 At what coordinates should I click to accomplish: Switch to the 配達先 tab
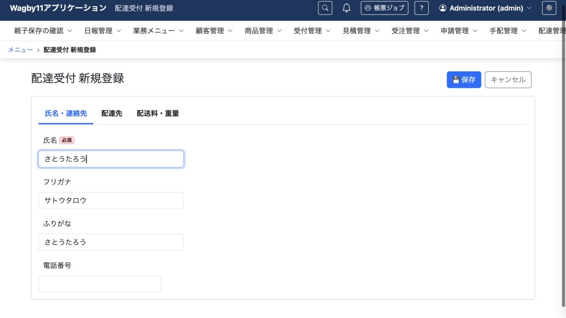(x=112, y=114)
